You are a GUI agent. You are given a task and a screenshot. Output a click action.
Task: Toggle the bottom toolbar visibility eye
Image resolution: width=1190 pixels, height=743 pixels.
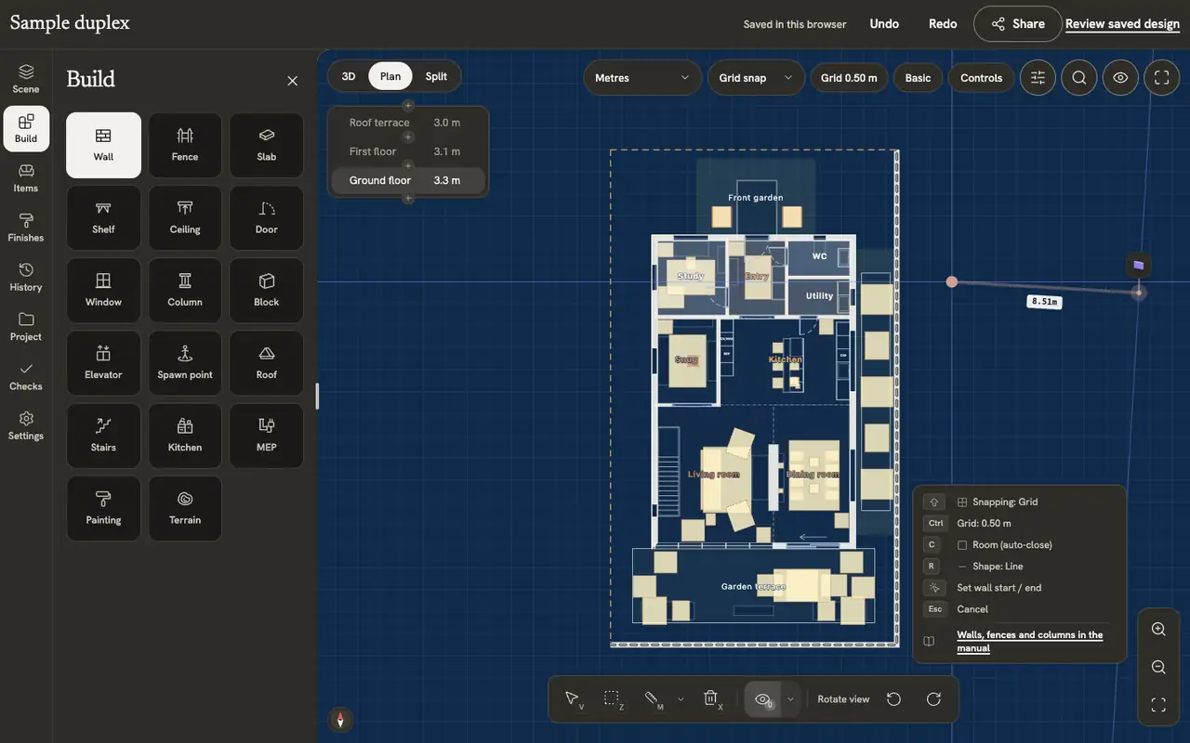[763, 699]
